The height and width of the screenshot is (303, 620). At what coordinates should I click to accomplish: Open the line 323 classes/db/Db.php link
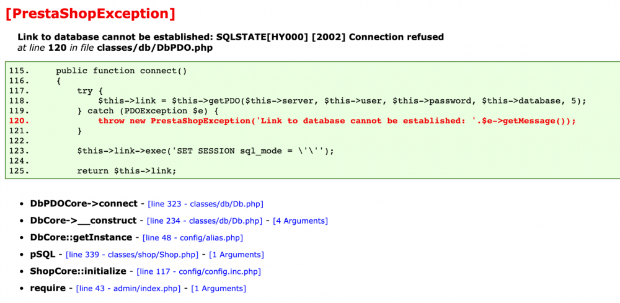(205, 204)
